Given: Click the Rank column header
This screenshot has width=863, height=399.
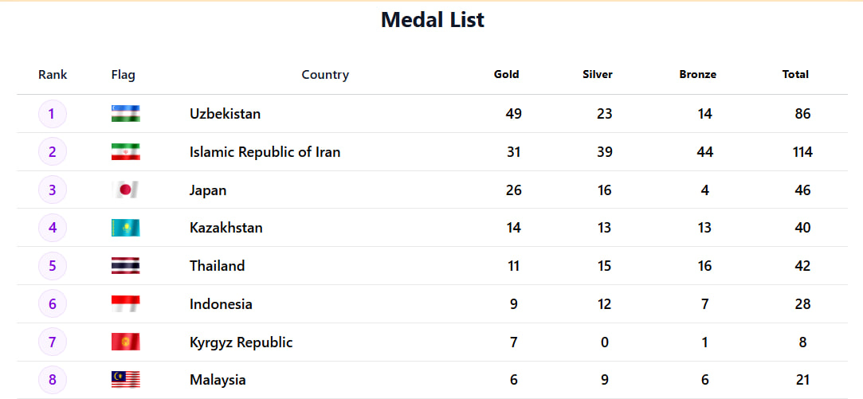Looking at the screenshot, I should 53,75.
